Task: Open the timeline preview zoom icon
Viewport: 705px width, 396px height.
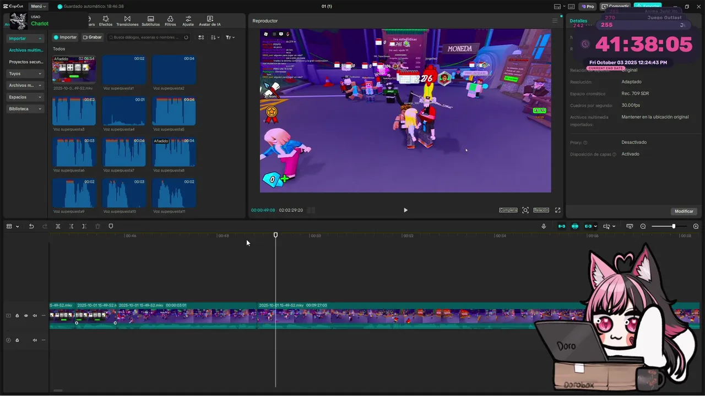Action: [x=630, y=226]
